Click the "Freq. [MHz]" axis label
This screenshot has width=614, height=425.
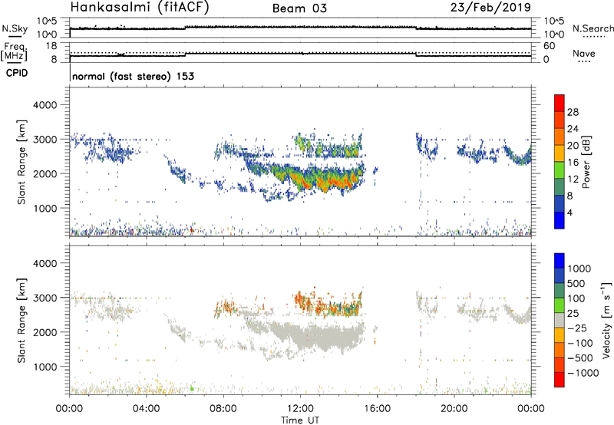click(x=14, y=51)
